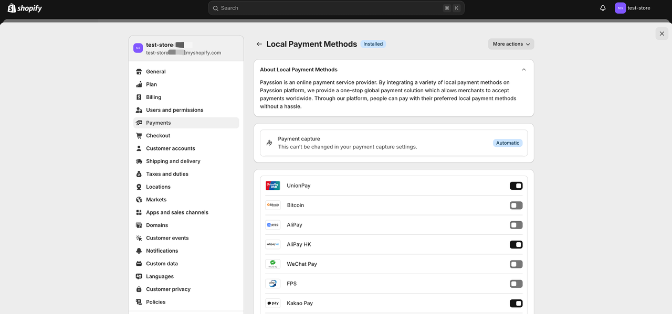Open Users and permissions settings

pyautogui.click(x=174, y=110)
